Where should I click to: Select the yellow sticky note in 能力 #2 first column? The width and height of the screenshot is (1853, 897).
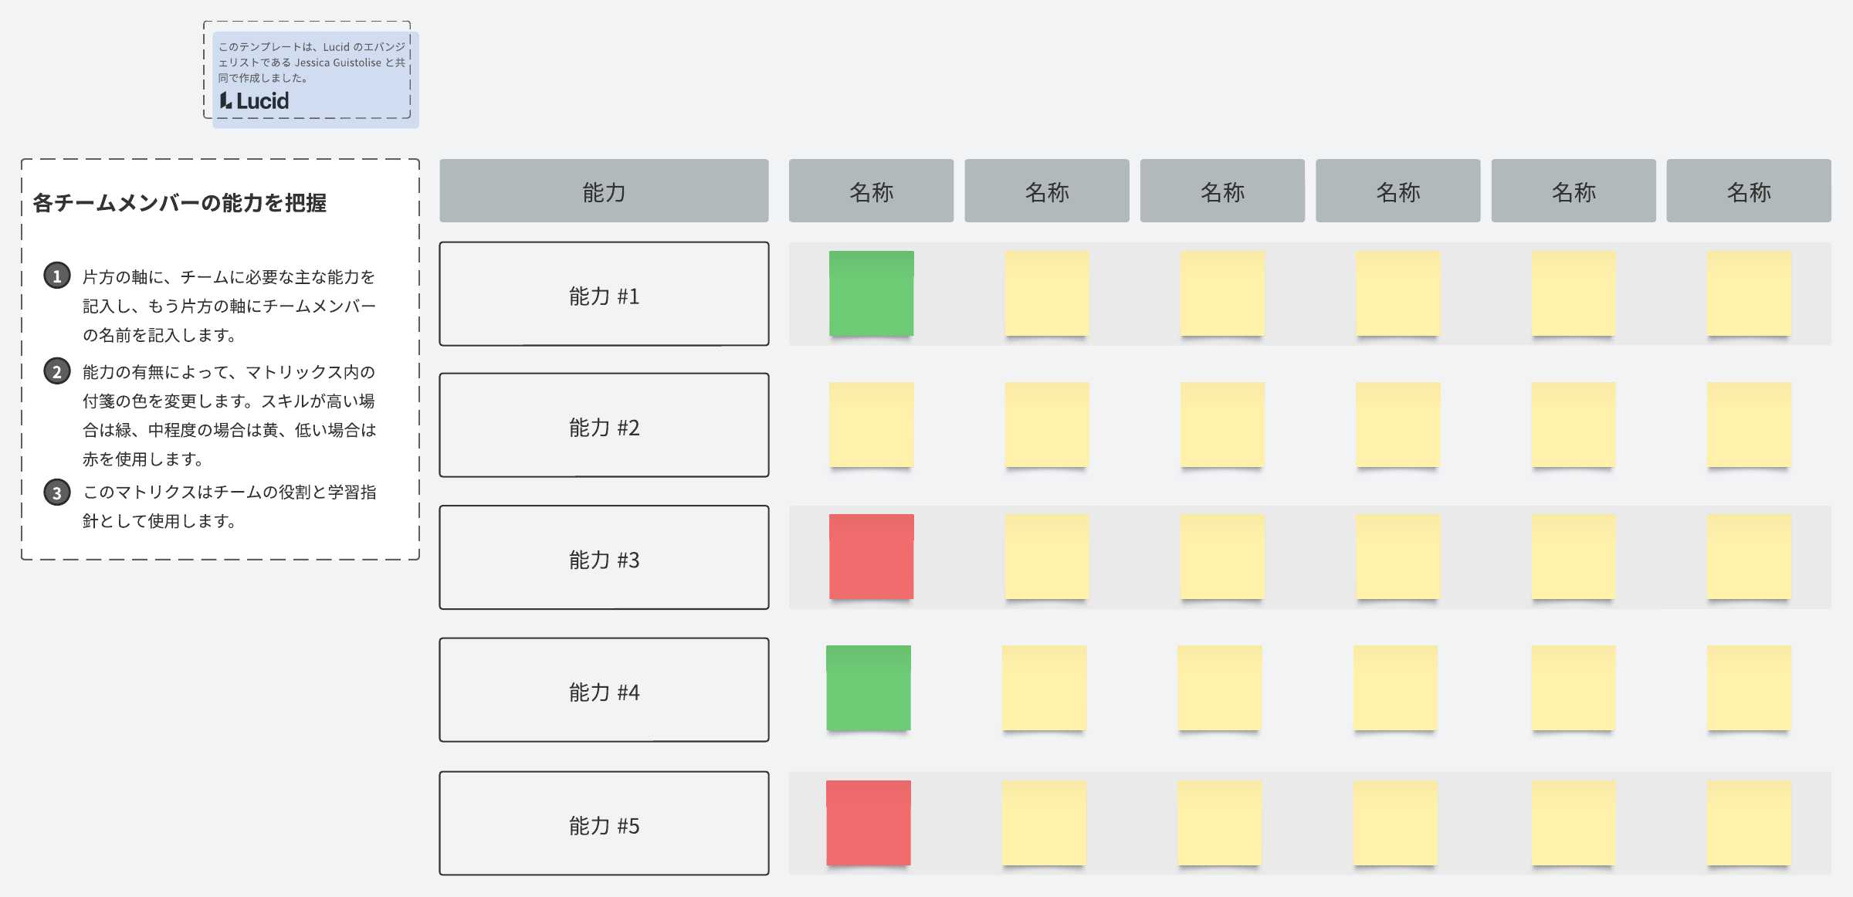coord(871,425)
